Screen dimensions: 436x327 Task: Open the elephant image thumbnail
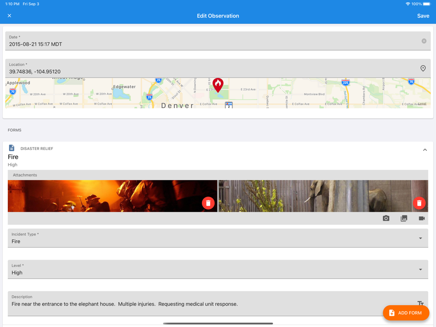point(324,196)
